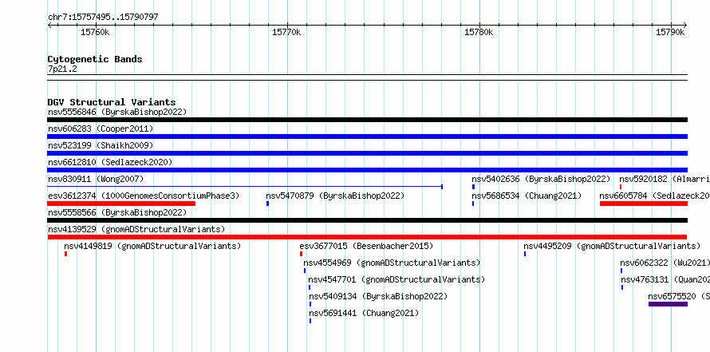The height and width of the screenshot is (352, 710).
Task: Select the blue nsv6062322 marker
Action: coord(621,271)
